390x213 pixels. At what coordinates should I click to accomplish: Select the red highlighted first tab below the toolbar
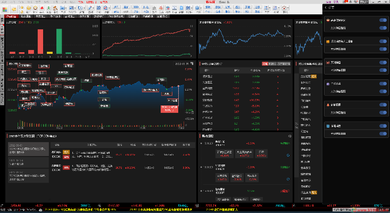click(11, 17)
